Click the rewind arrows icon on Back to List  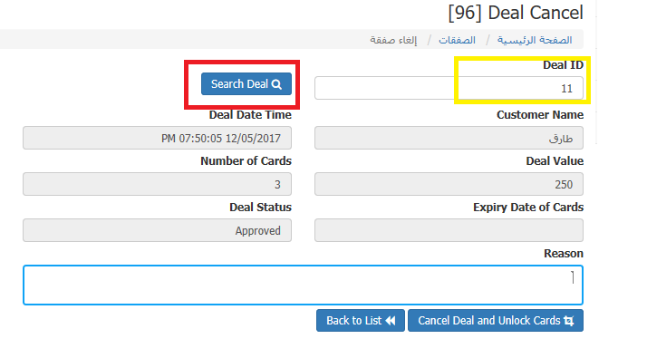pos(391,321)
